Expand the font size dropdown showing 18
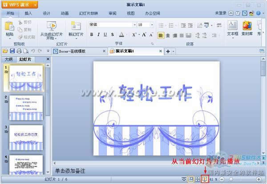The image size is (267, 184). pyautogui.click(x=152, y=25)
